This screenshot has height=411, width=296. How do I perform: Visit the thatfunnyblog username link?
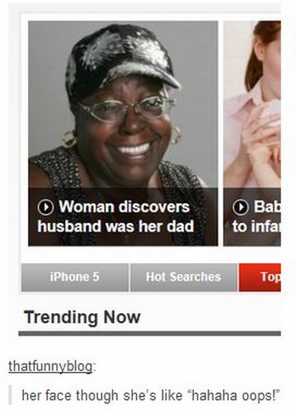50,366
